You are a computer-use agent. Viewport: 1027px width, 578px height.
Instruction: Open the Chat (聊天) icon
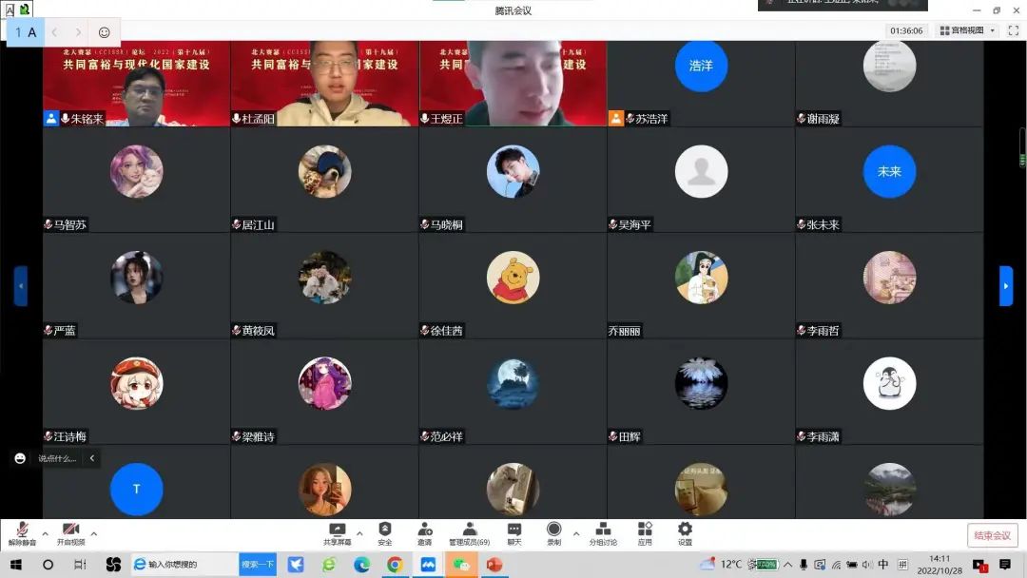tap(514, 532)
